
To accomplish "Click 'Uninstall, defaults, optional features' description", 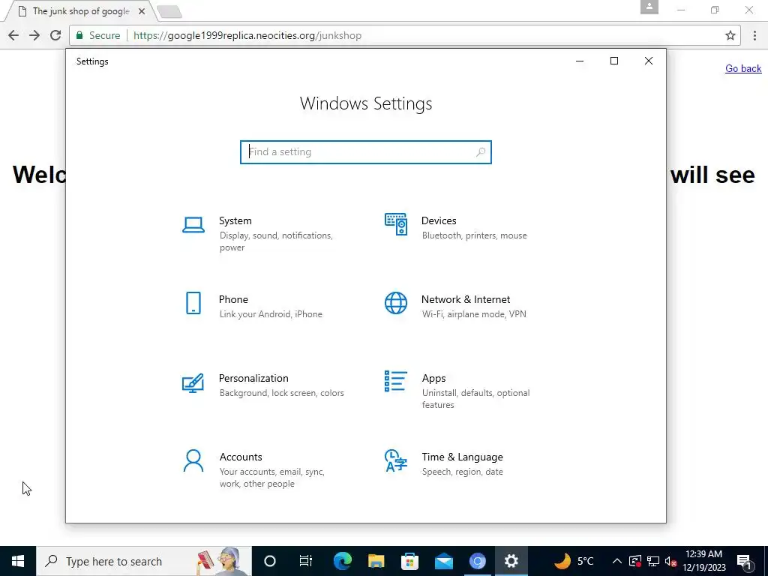I will [476, 399].
